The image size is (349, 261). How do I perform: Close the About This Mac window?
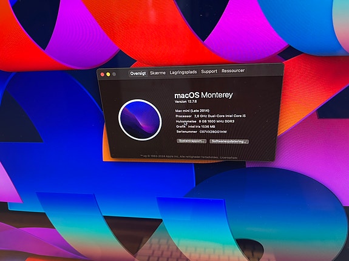click(103, 74)
